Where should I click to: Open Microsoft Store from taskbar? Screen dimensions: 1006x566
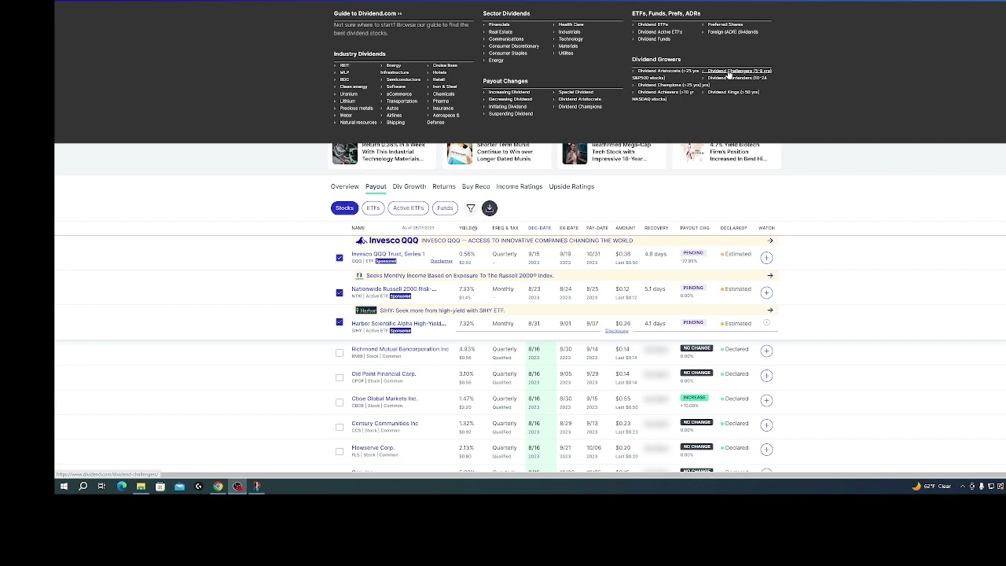tap(160, 487)
